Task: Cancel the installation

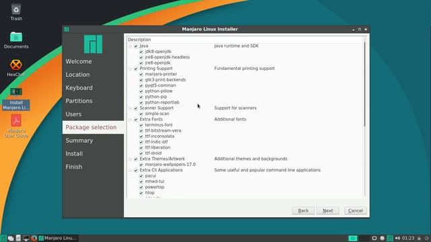Action: coord(356,210)
